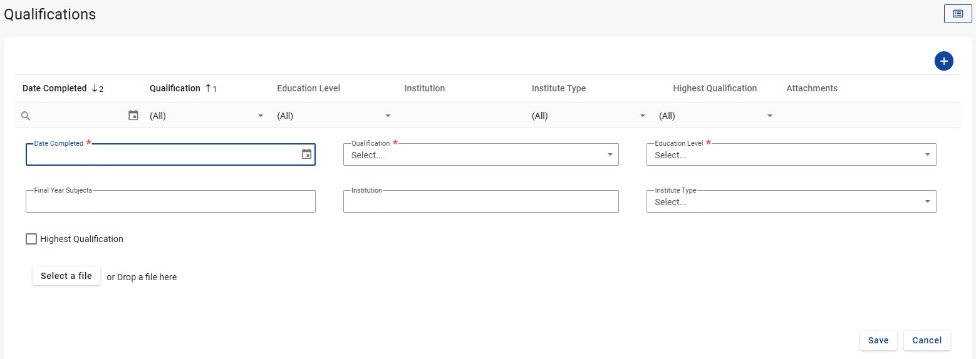Click the Qualification ascending sort arrow
Image resolution: width=976 pixels, height=359 pixels.
pos(208,89)
